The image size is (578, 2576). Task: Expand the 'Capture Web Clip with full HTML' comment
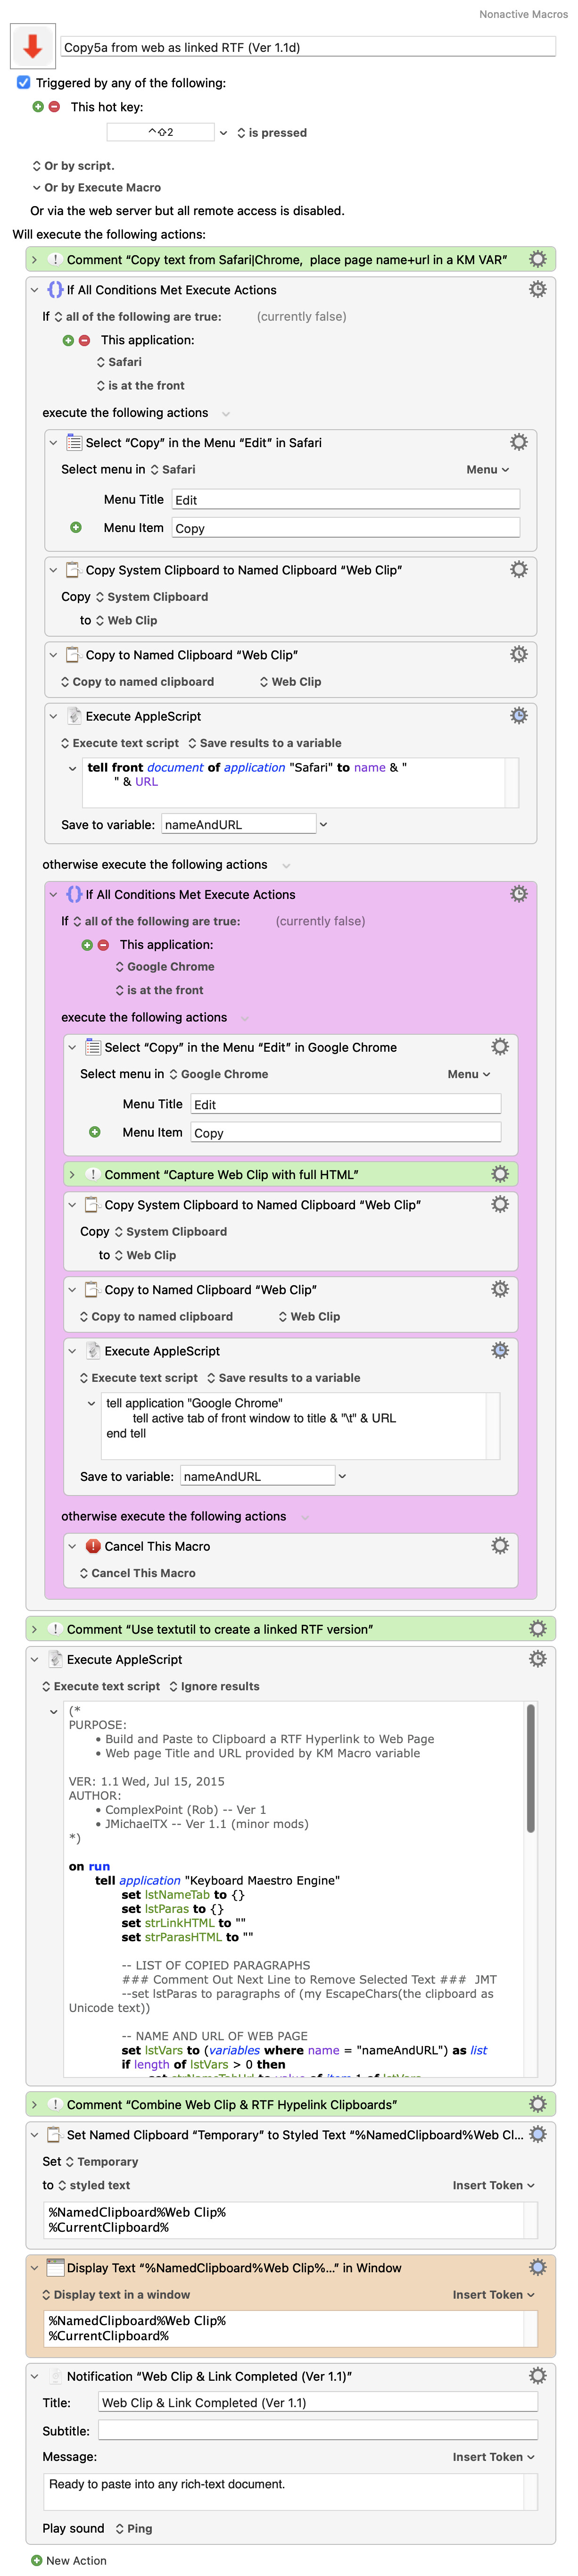click(x=72, y=1175)
